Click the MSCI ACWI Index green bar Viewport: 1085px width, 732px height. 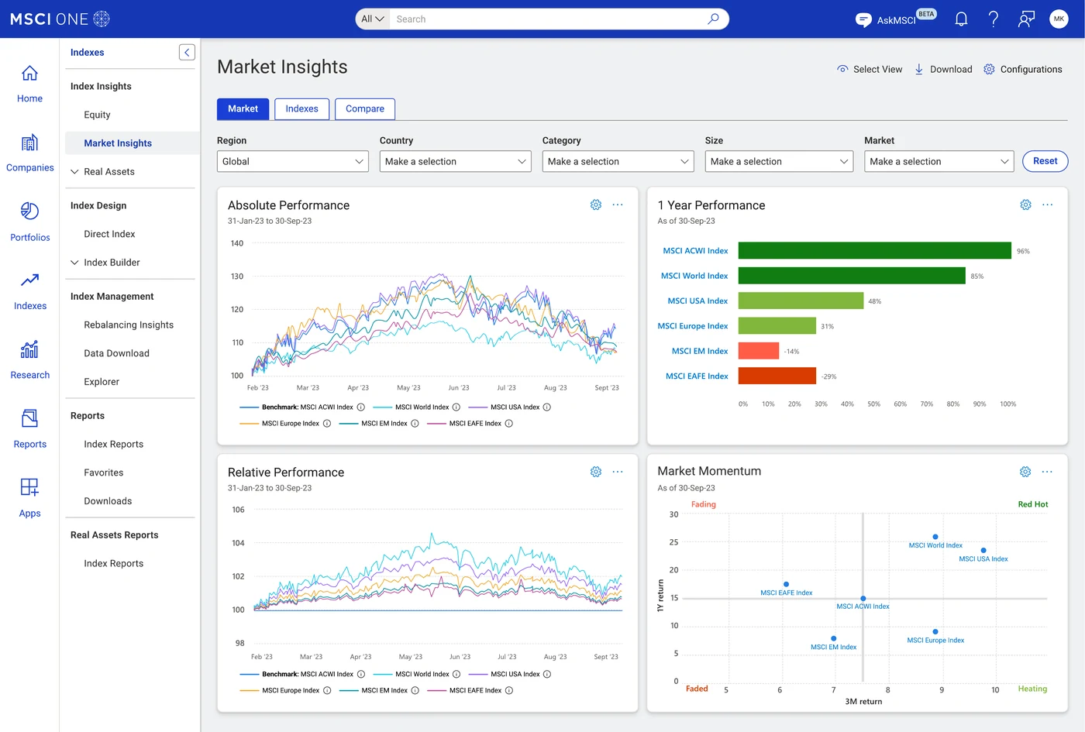coord(875,251)
